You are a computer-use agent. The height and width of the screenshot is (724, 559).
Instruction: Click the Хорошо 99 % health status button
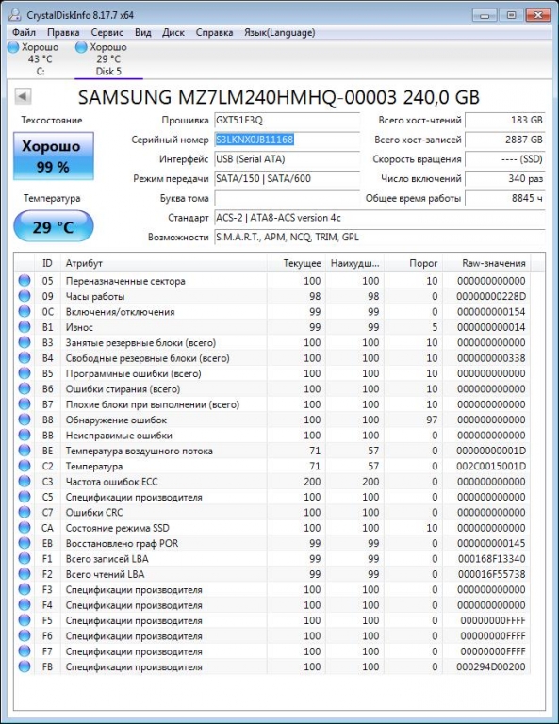54,156
